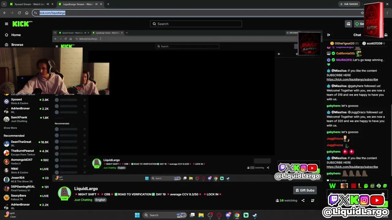Open the Kick app on the taskbar
This screenshot has width=392, height=220.
pos(246,215)
